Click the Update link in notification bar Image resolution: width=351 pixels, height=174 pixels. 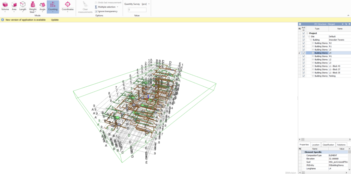pyautogui.click(x=55, y=20)
